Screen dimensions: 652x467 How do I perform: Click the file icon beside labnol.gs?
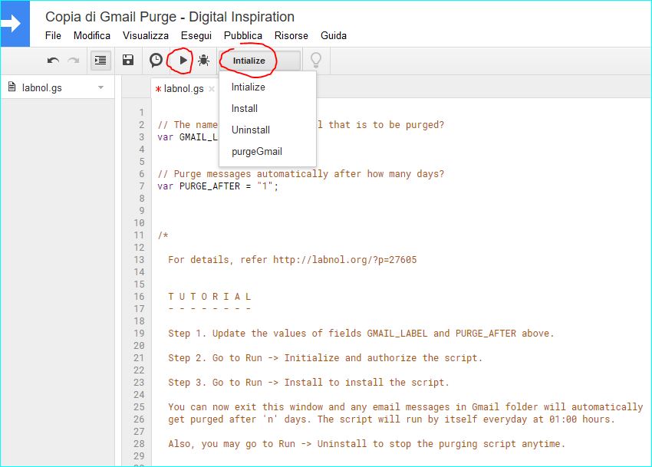click(x=12, y=87)
